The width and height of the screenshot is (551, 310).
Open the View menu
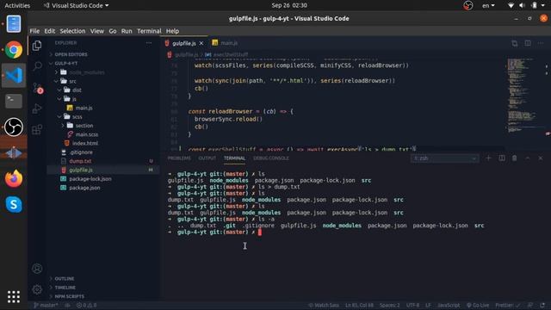[97, 31]
